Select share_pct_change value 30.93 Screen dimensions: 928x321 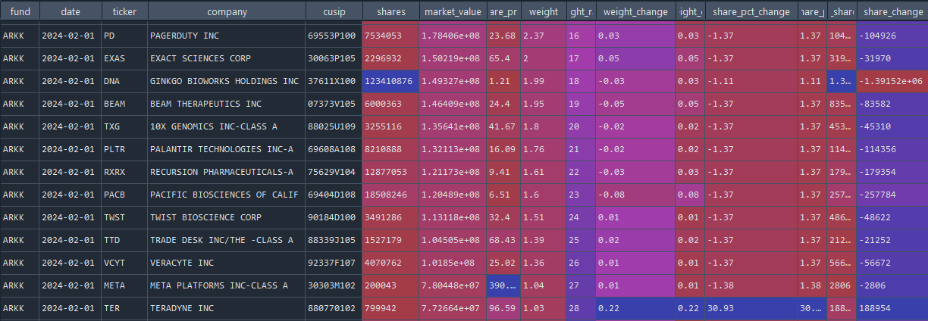click(x=750, y=308)
